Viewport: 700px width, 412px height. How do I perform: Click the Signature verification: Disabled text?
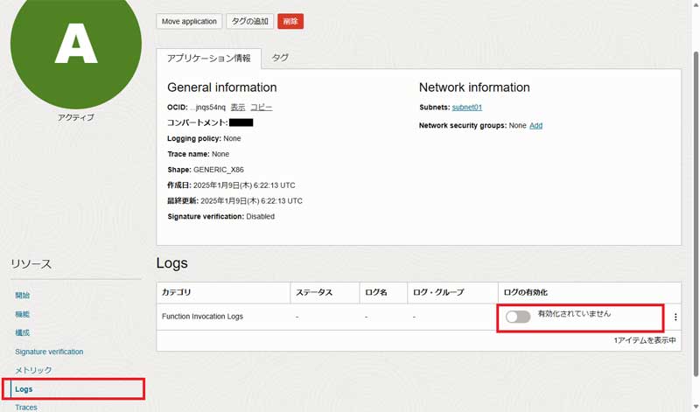coord(221,217)
